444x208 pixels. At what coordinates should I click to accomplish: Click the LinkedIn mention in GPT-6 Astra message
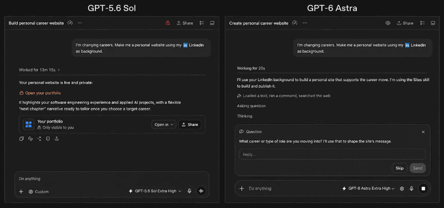(x=415, y=45)
